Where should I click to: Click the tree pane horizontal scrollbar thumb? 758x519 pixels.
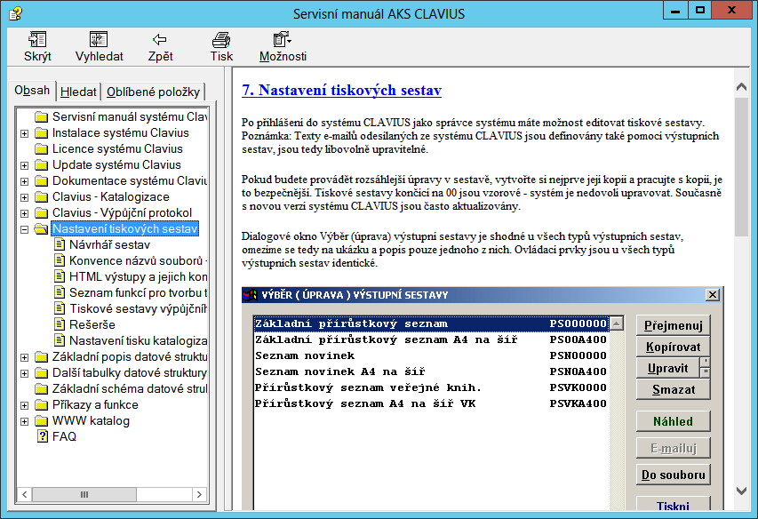(84, 494)
